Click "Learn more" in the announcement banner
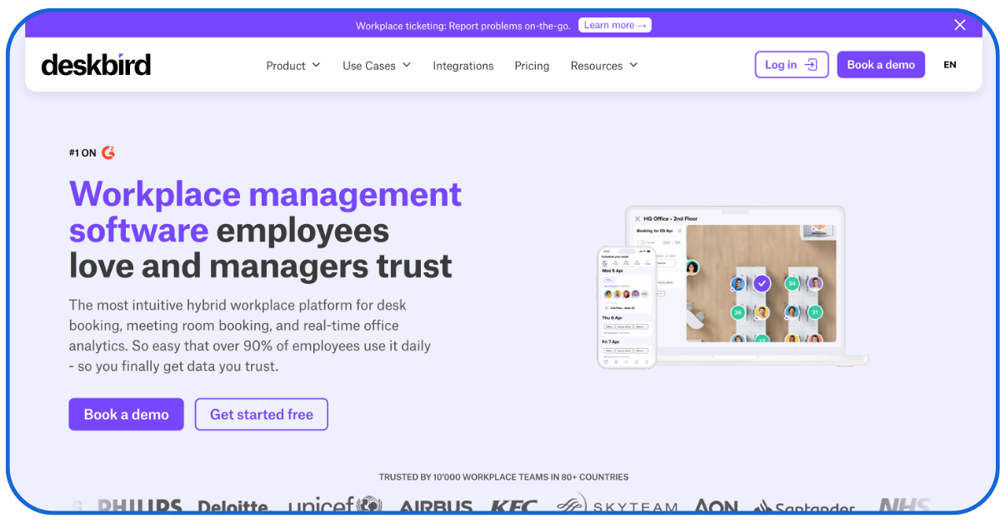The width and height of the screenshot is (1000, 523). 615,25
